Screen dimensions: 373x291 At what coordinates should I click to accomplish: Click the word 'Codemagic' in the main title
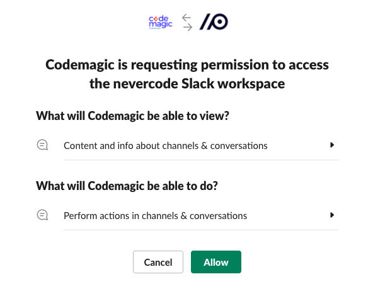80,65
